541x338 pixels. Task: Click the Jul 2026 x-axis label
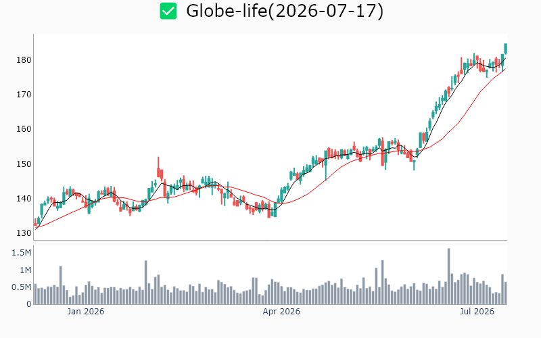[x=477, y=312]
